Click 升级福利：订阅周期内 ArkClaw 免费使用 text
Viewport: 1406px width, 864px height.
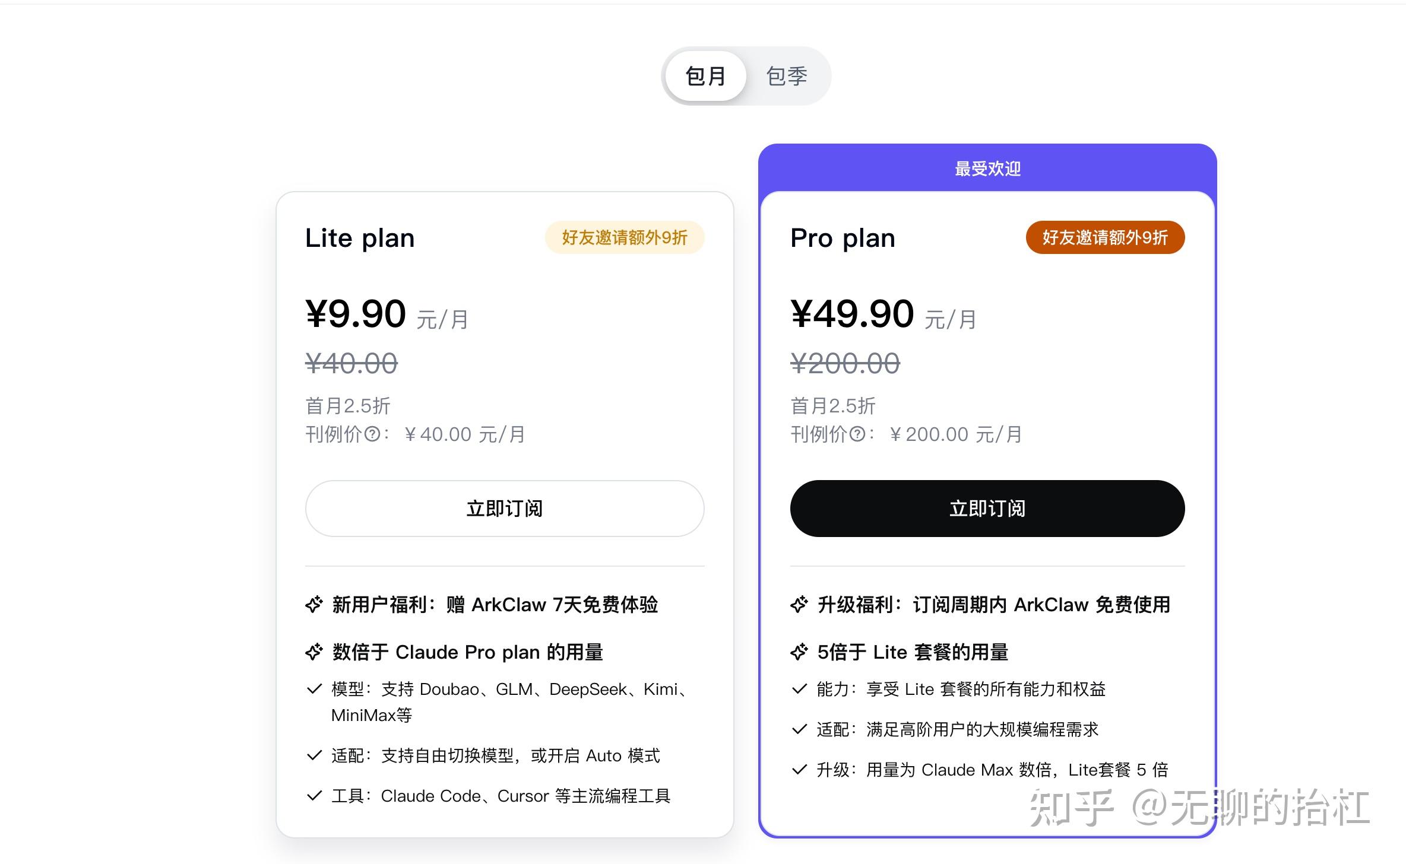pyautogui.click(x=994, y=605)
